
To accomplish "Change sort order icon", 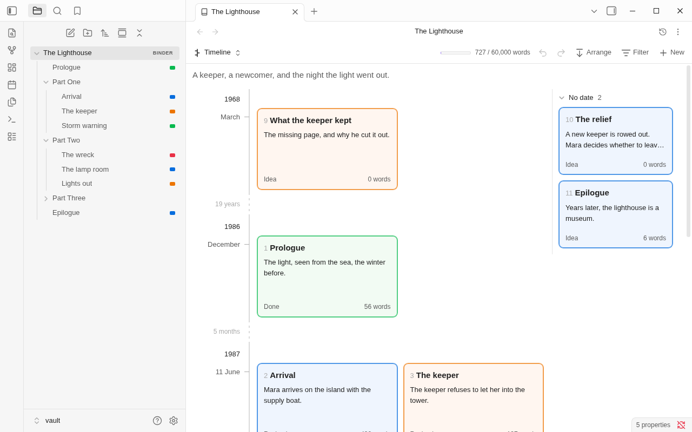I will (x=105, y=33).
